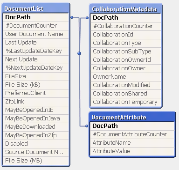This screenshot has height=170, width=179.
Task: Select the CollaborationMetadata table title bar
Action: [125, 9]
